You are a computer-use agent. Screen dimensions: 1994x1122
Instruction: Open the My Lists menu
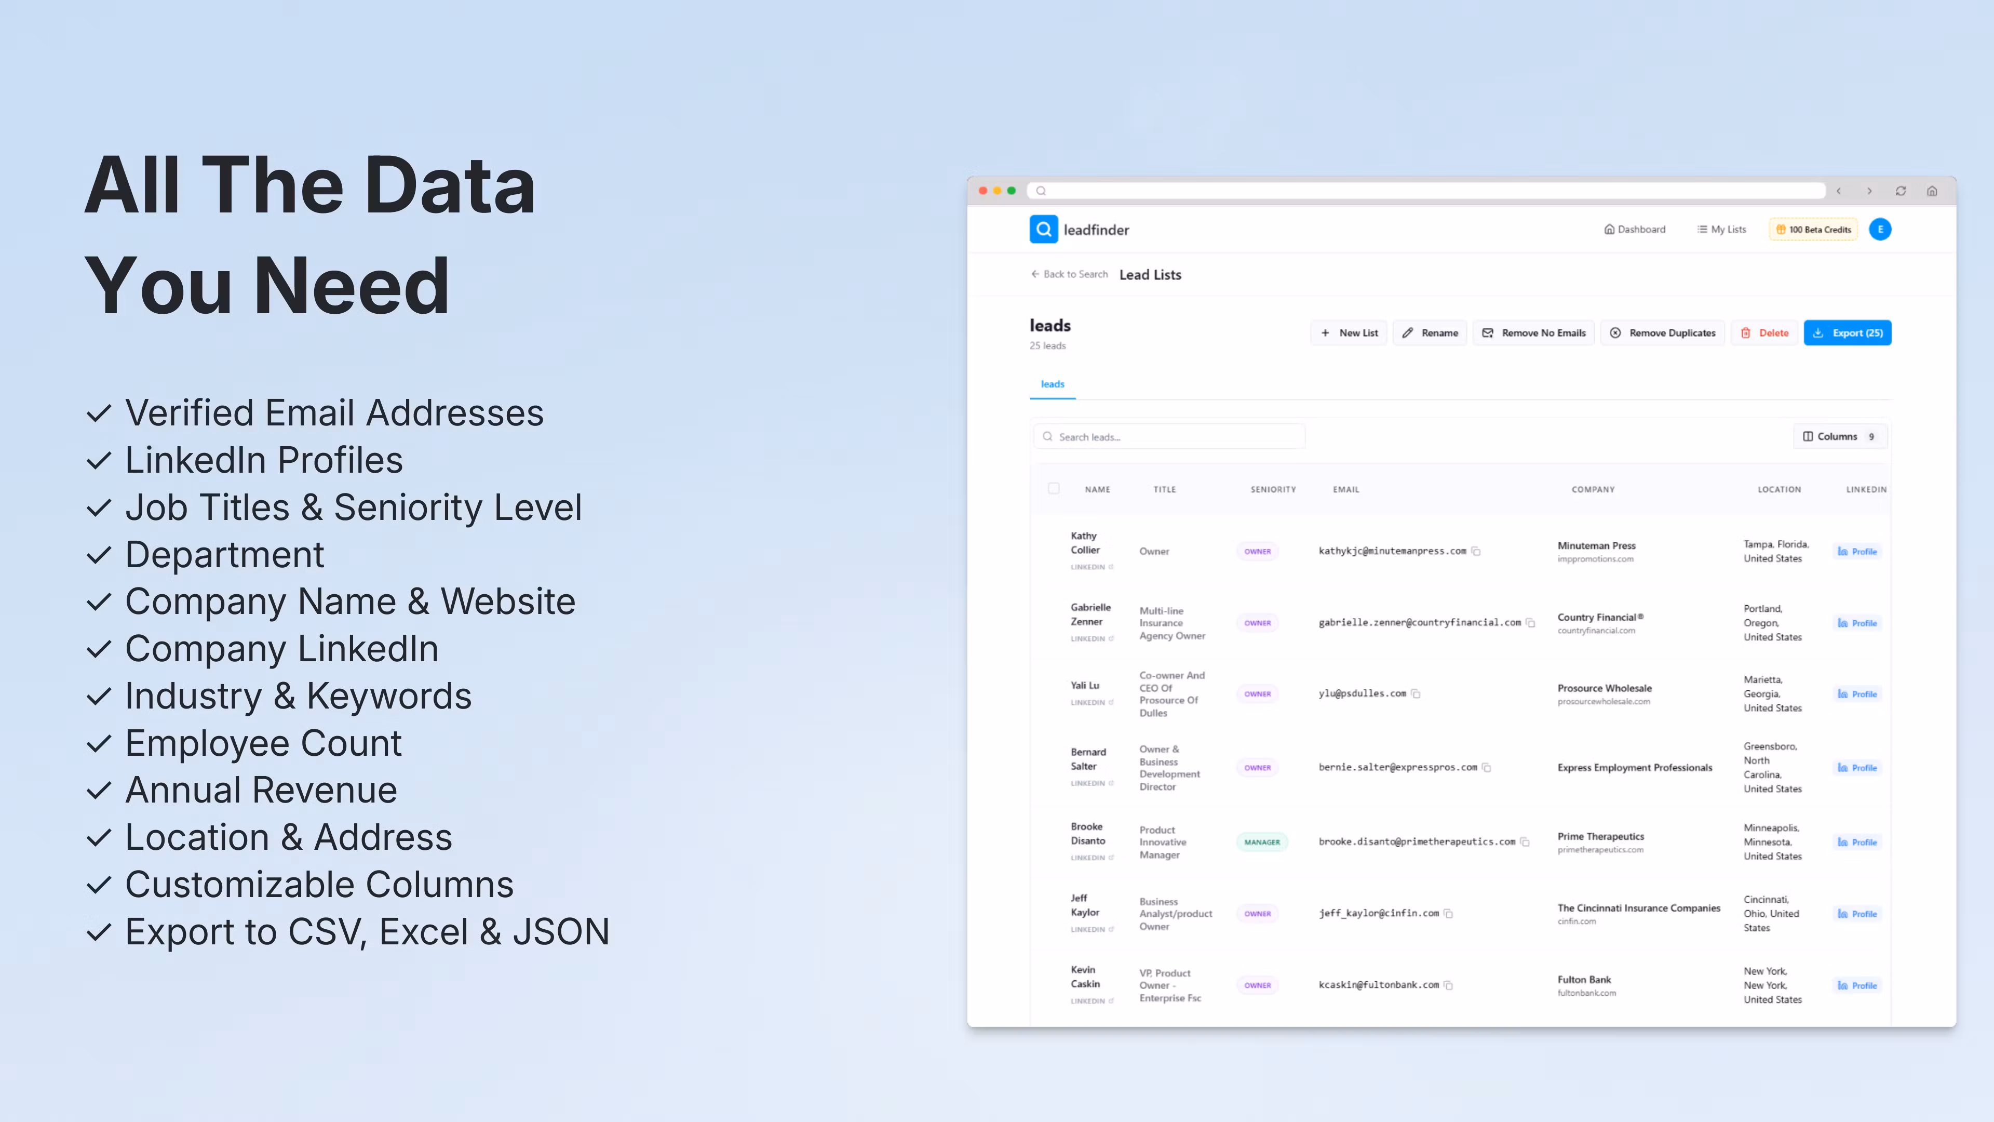click(1721, 229)
